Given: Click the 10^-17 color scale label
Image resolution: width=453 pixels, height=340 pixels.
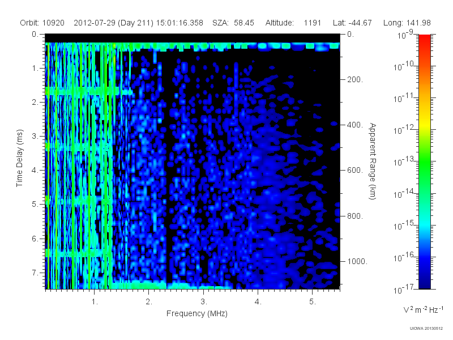Looking at the screenshot, I should [x=403, y=289].
